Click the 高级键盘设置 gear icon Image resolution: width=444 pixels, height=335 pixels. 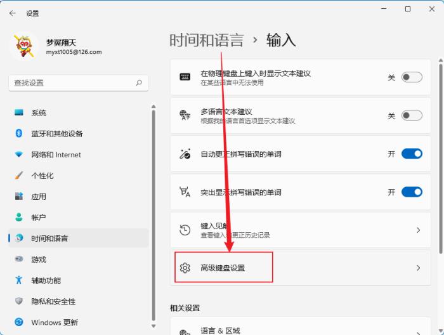coord(185,268)
